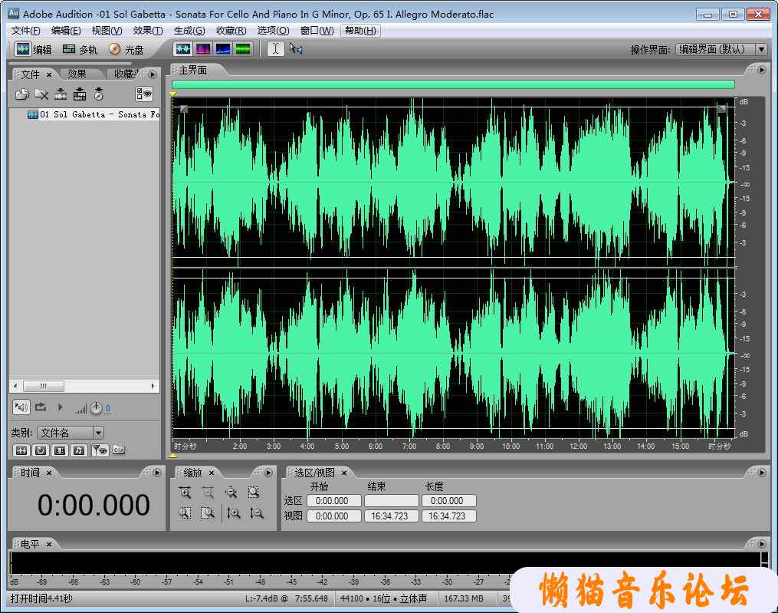778x613 pixels.
Task: Open main panel options arrow
Action: [762, 70]
